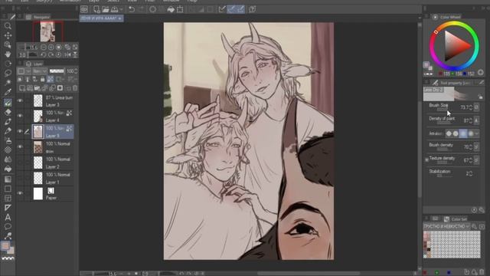Image resolution: width=490 pixels, height=276 pixels.
Task: Adjust Texture density stepper
Action: pyautogui.click(x=471, y=160)
